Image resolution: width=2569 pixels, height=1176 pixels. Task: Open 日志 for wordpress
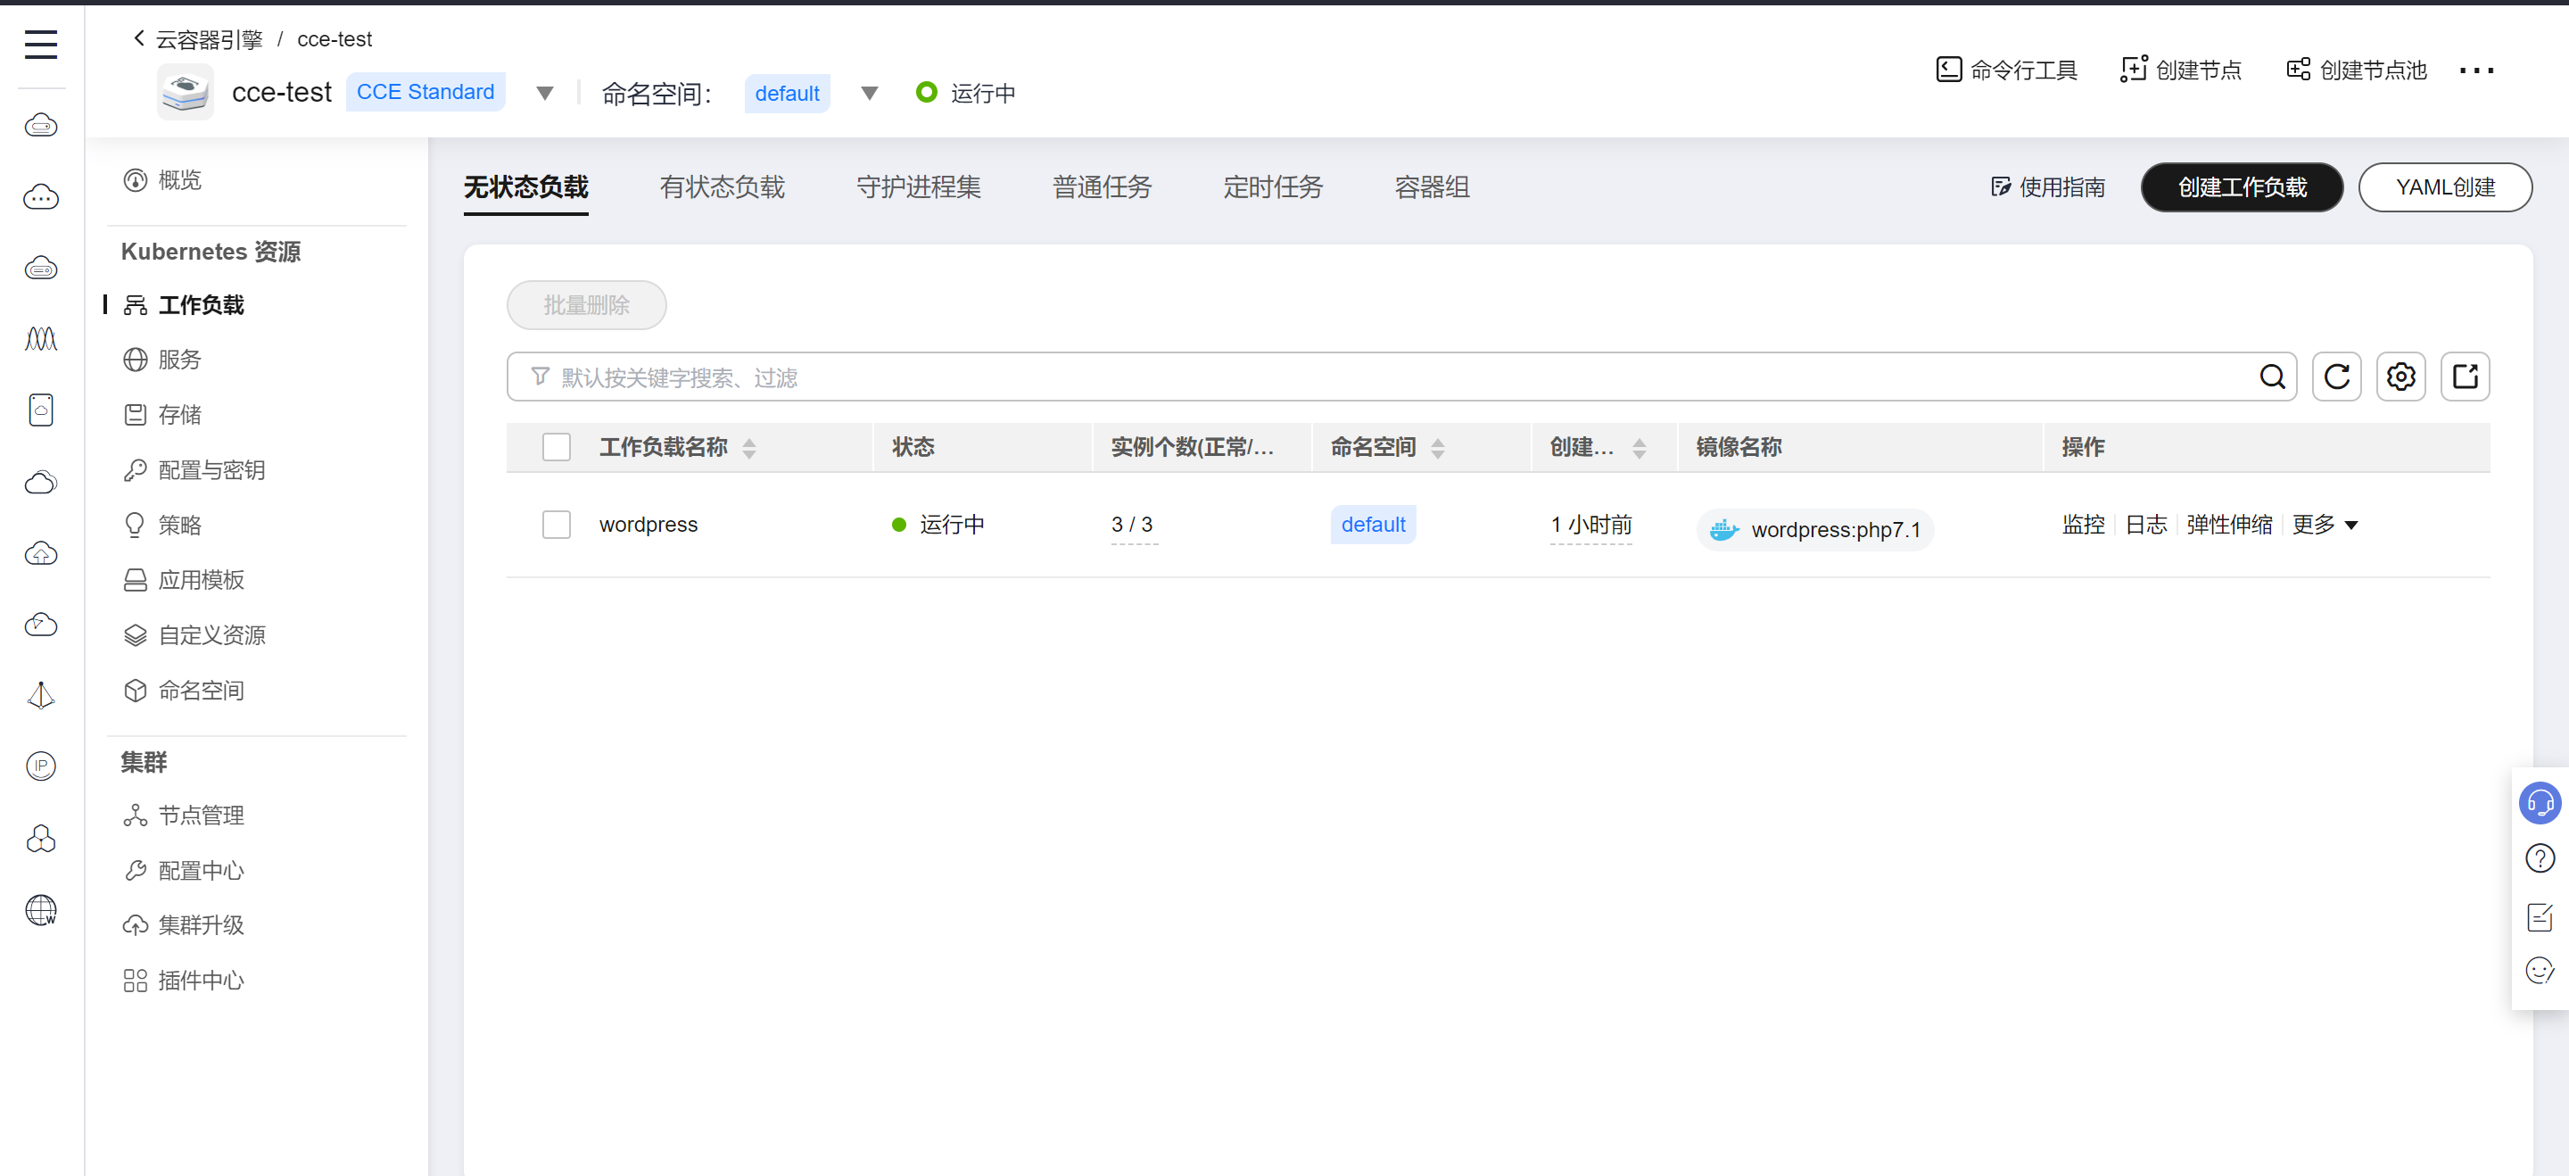2145,525
